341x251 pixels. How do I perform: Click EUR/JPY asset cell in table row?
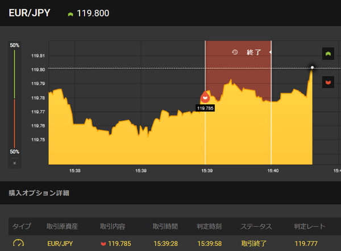click(x=60, y=244)
